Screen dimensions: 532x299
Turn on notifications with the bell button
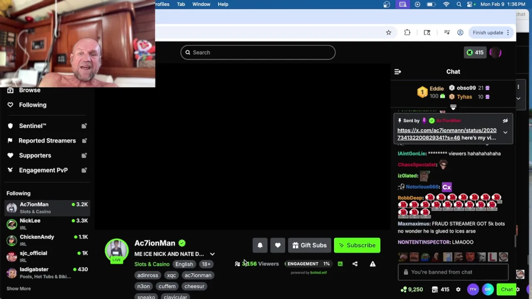[x=260, y=245]
